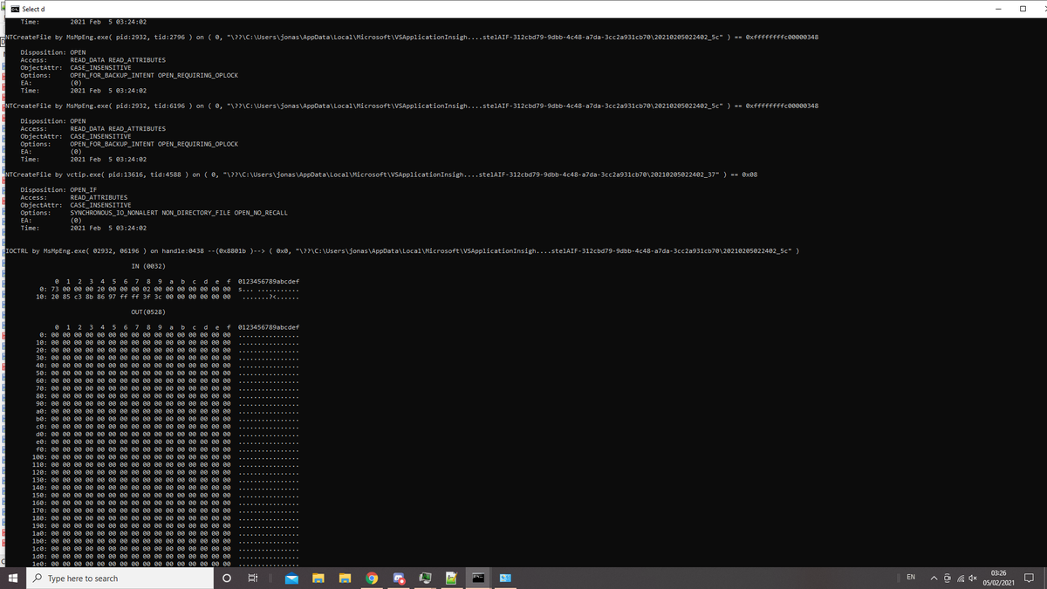1047x589 pixels.
Task: Click the OUT hex row at offset f0:
Action: 168,449
